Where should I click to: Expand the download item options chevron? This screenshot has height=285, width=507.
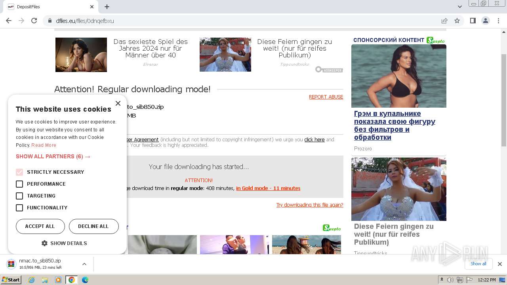coord(84,264)
